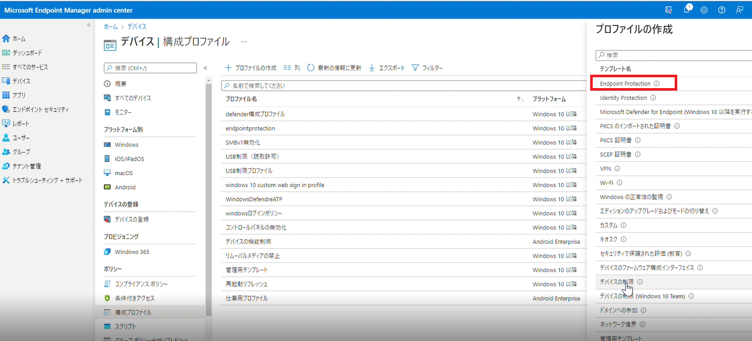Open the directory and subscription icon
Screen dimensions: 752x341
point(669,10)
